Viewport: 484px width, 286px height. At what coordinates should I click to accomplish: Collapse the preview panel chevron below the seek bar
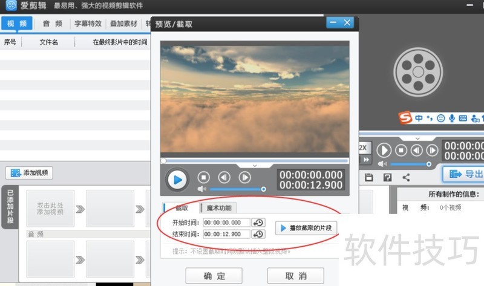(x=255, y=166)
